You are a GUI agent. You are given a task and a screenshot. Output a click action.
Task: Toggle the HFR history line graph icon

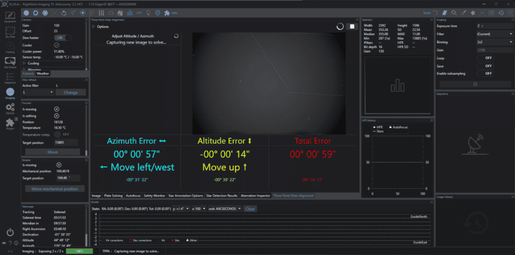coord(139,13)
